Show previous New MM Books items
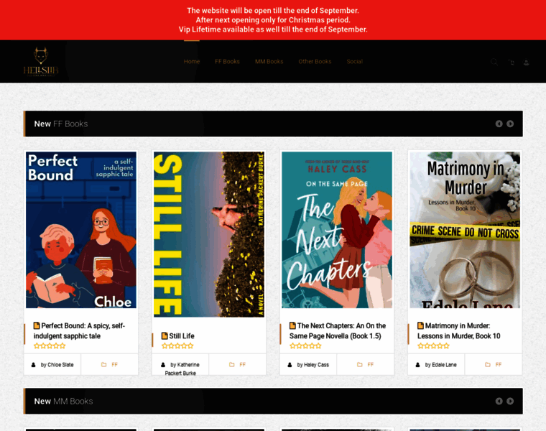This screenshot has height=431, width=546. 499,401
